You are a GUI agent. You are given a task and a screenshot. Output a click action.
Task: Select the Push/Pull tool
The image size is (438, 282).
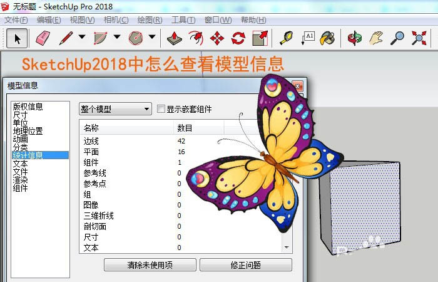[x=175, y=38]
